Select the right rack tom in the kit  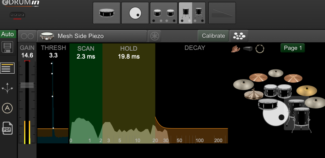point(285,91)
